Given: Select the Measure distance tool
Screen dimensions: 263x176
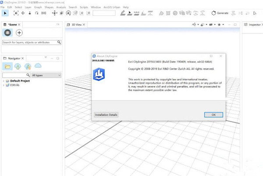Looking at the screenshot, I should pos(43,13).
